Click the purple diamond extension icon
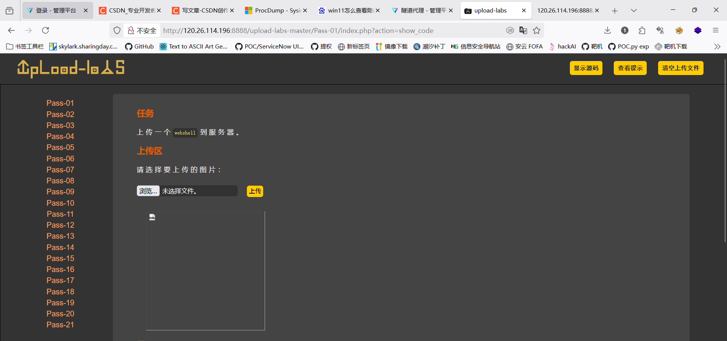727x341 pixels. pyautogui.click(x=698, y=30)
